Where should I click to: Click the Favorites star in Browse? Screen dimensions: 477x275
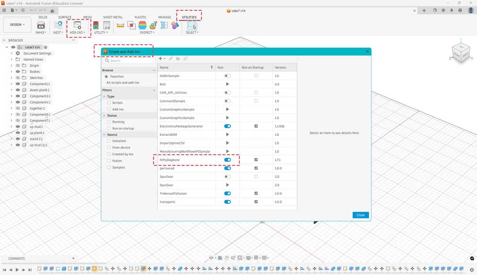107,77
